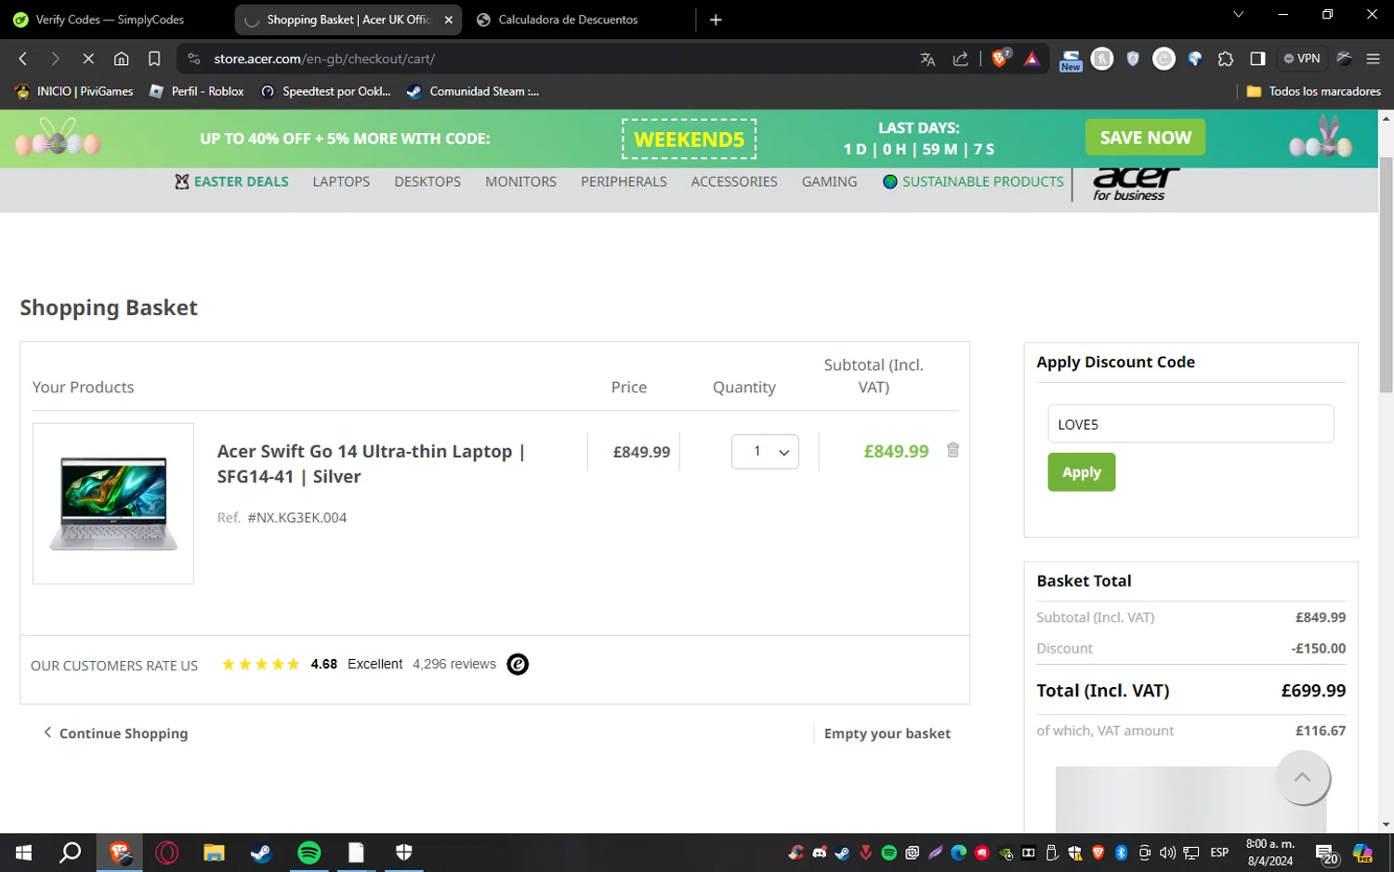View site information icon beside URL
Screen dimensions: 1394x872
point(193,59)
